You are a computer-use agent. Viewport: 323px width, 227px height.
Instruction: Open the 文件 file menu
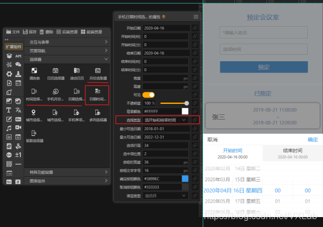tap(13, 32)
